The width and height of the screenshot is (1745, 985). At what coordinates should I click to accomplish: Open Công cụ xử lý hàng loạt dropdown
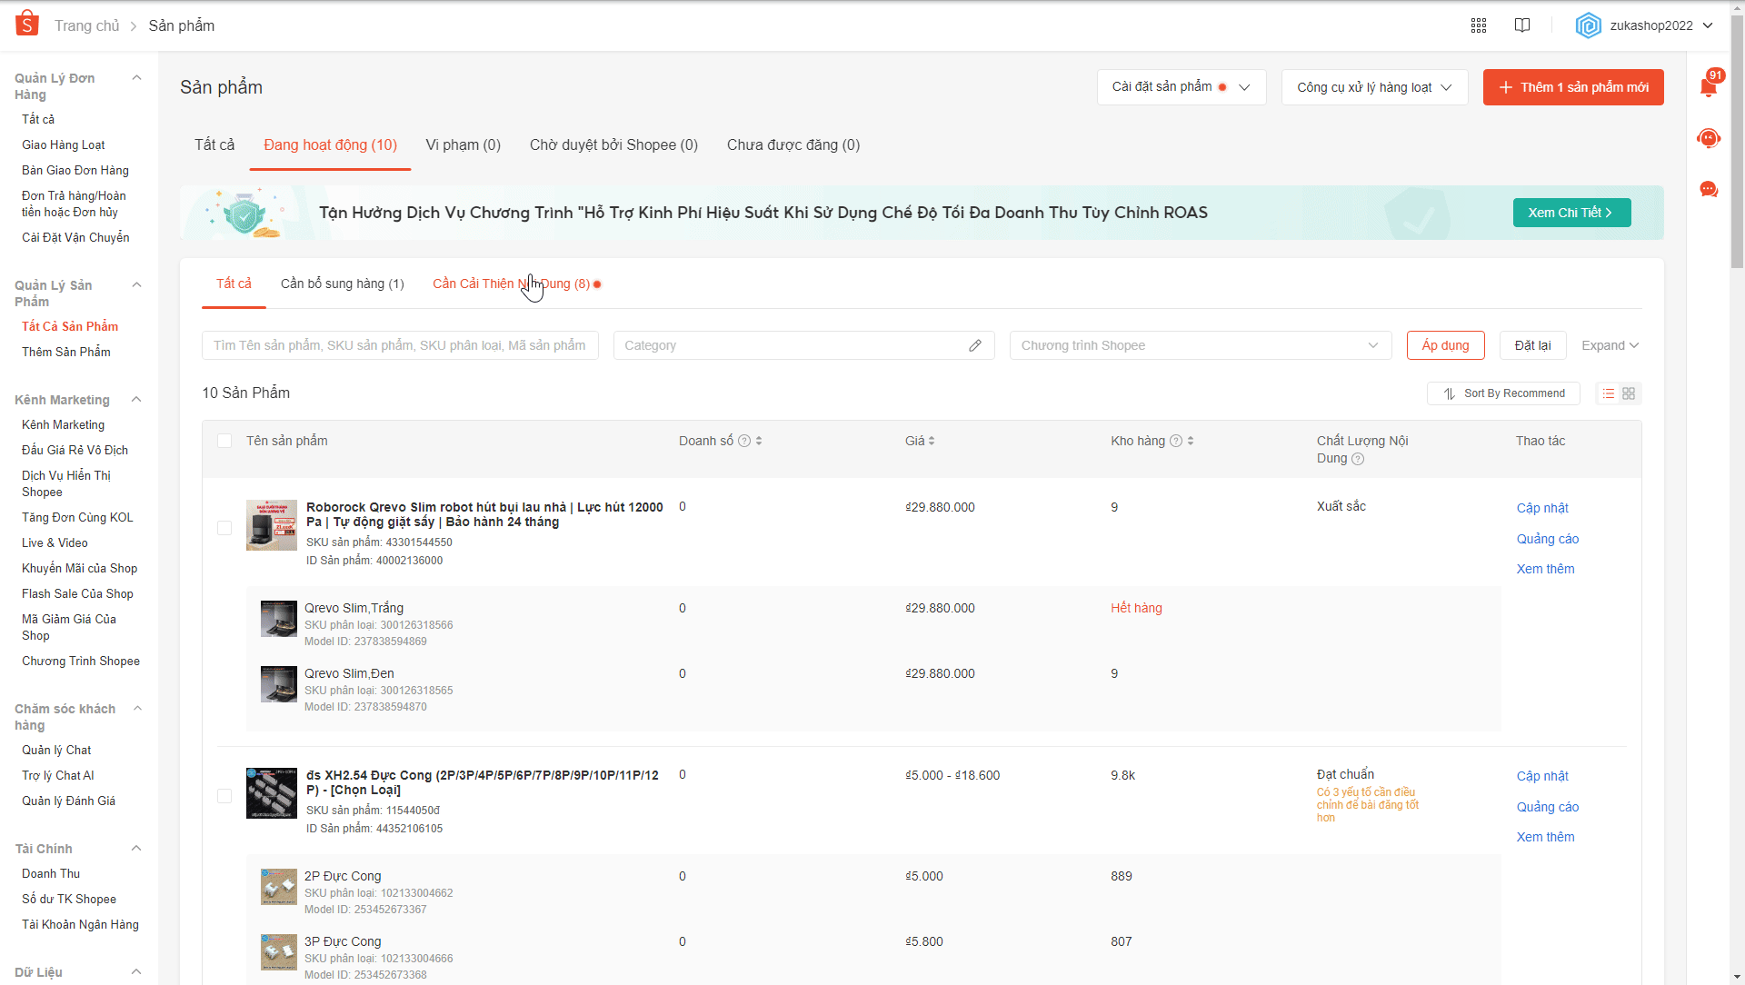click(1374, 87)
